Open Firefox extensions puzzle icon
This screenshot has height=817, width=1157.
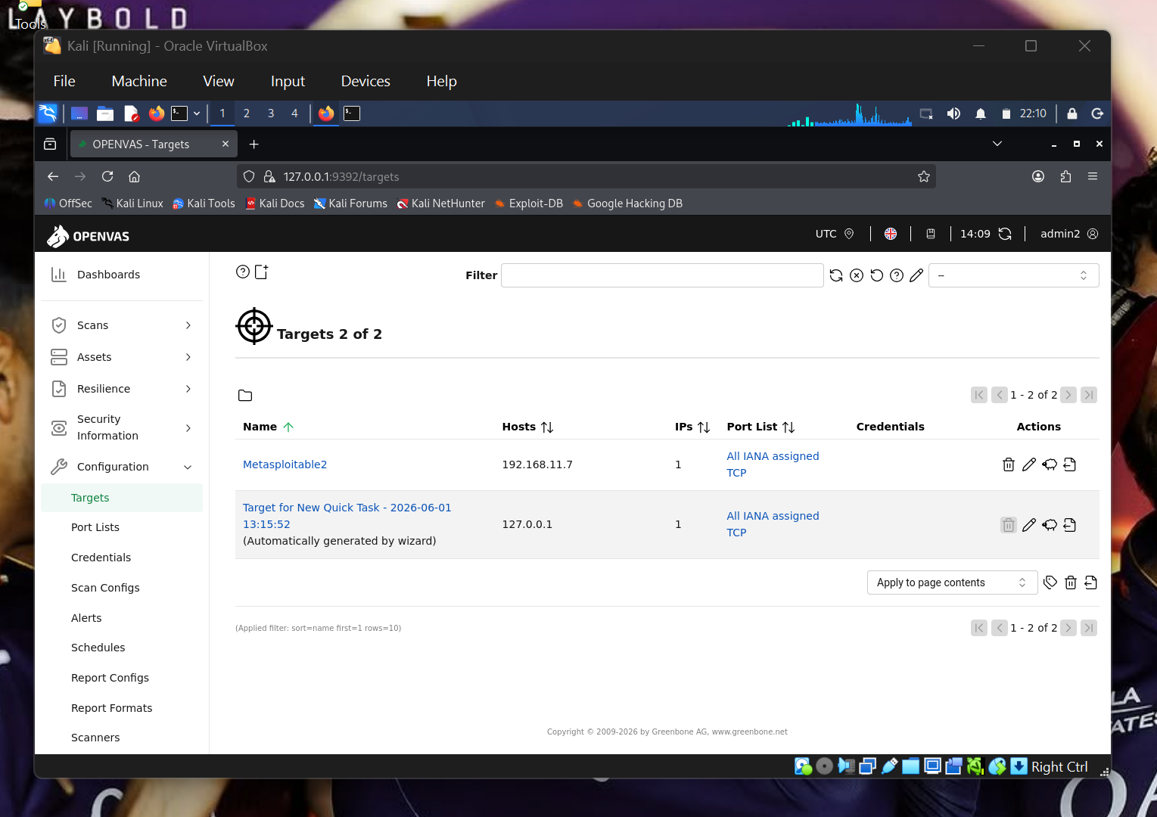click(1065, 176)
